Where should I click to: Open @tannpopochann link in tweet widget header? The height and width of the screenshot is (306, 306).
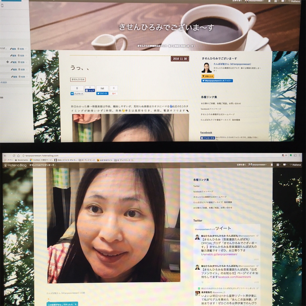pyautogui.click(x=202, y=229)
